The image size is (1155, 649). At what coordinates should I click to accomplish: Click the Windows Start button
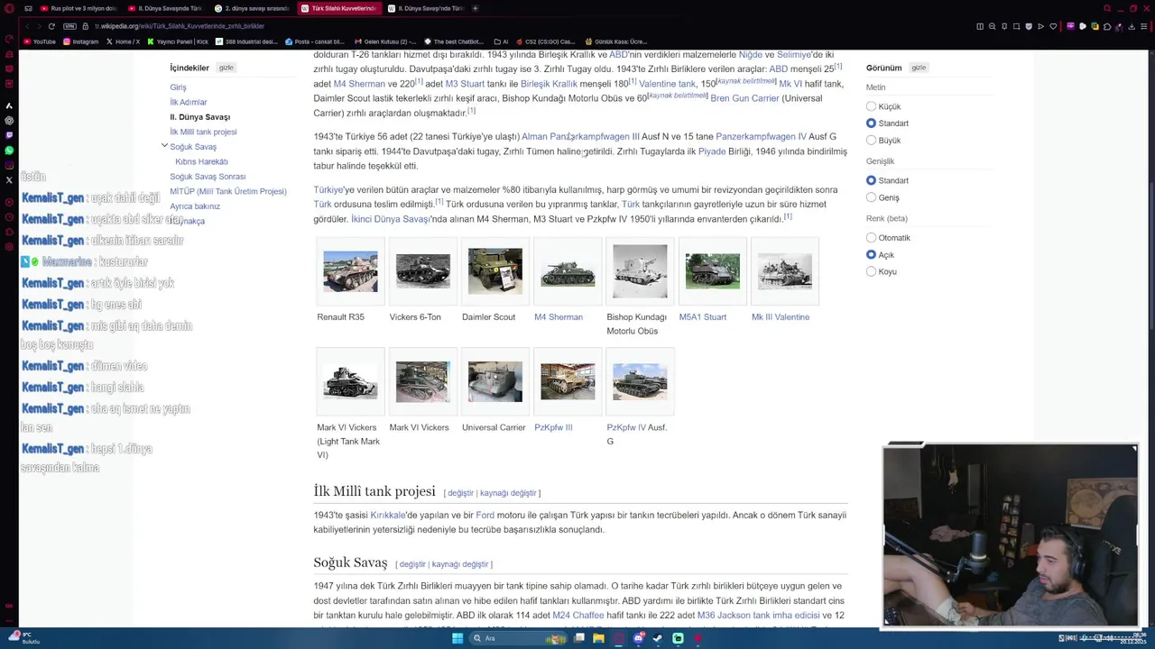(457, 638)
